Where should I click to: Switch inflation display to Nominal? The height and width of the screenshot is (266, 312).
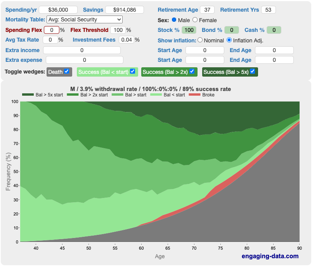200,40
